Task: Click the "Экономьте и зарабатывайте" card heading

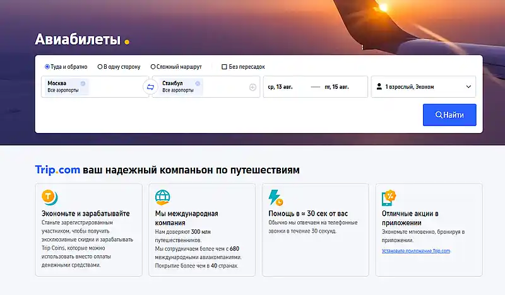Action: [x=86, y=214]
